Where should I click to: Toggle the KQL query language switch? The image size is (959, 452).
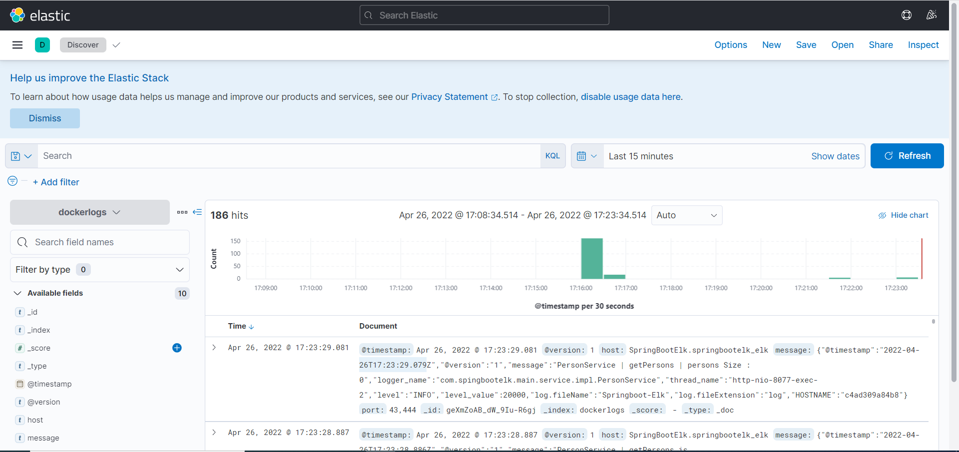(552, 156)
